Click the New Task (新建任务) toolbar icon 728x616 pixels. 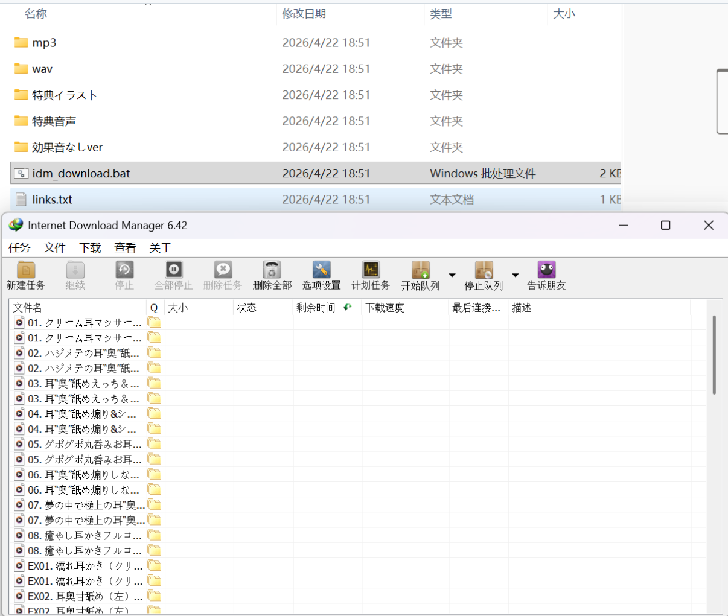coord(26,276)
